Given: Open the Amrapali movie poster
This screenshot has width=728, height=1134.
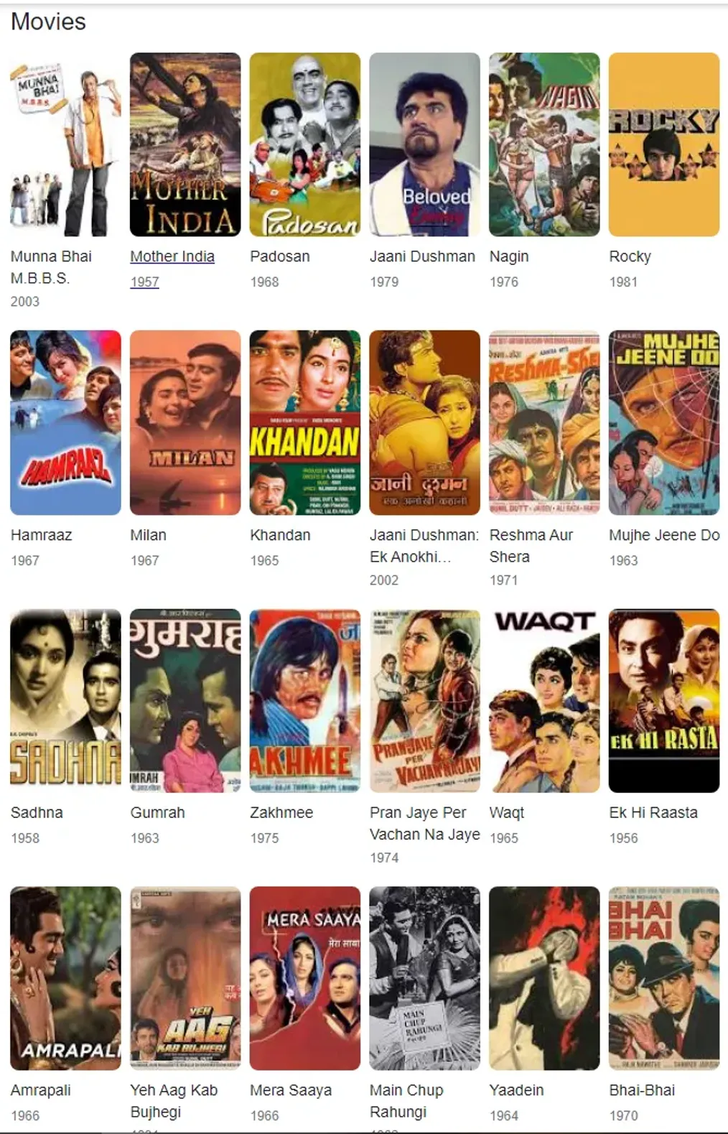Looking at the screenshot, I should tap(65, 978).
